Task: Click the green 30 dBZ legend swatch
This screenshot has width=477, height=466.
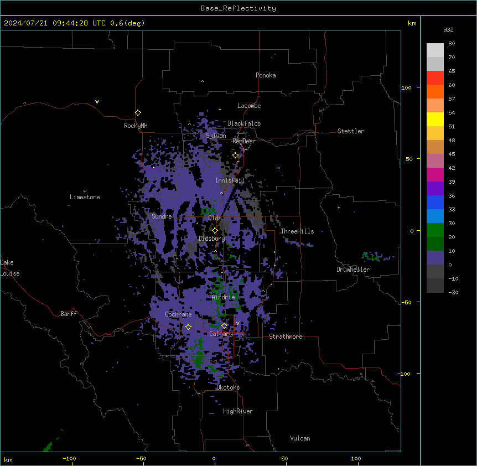Action: [435, 230]
